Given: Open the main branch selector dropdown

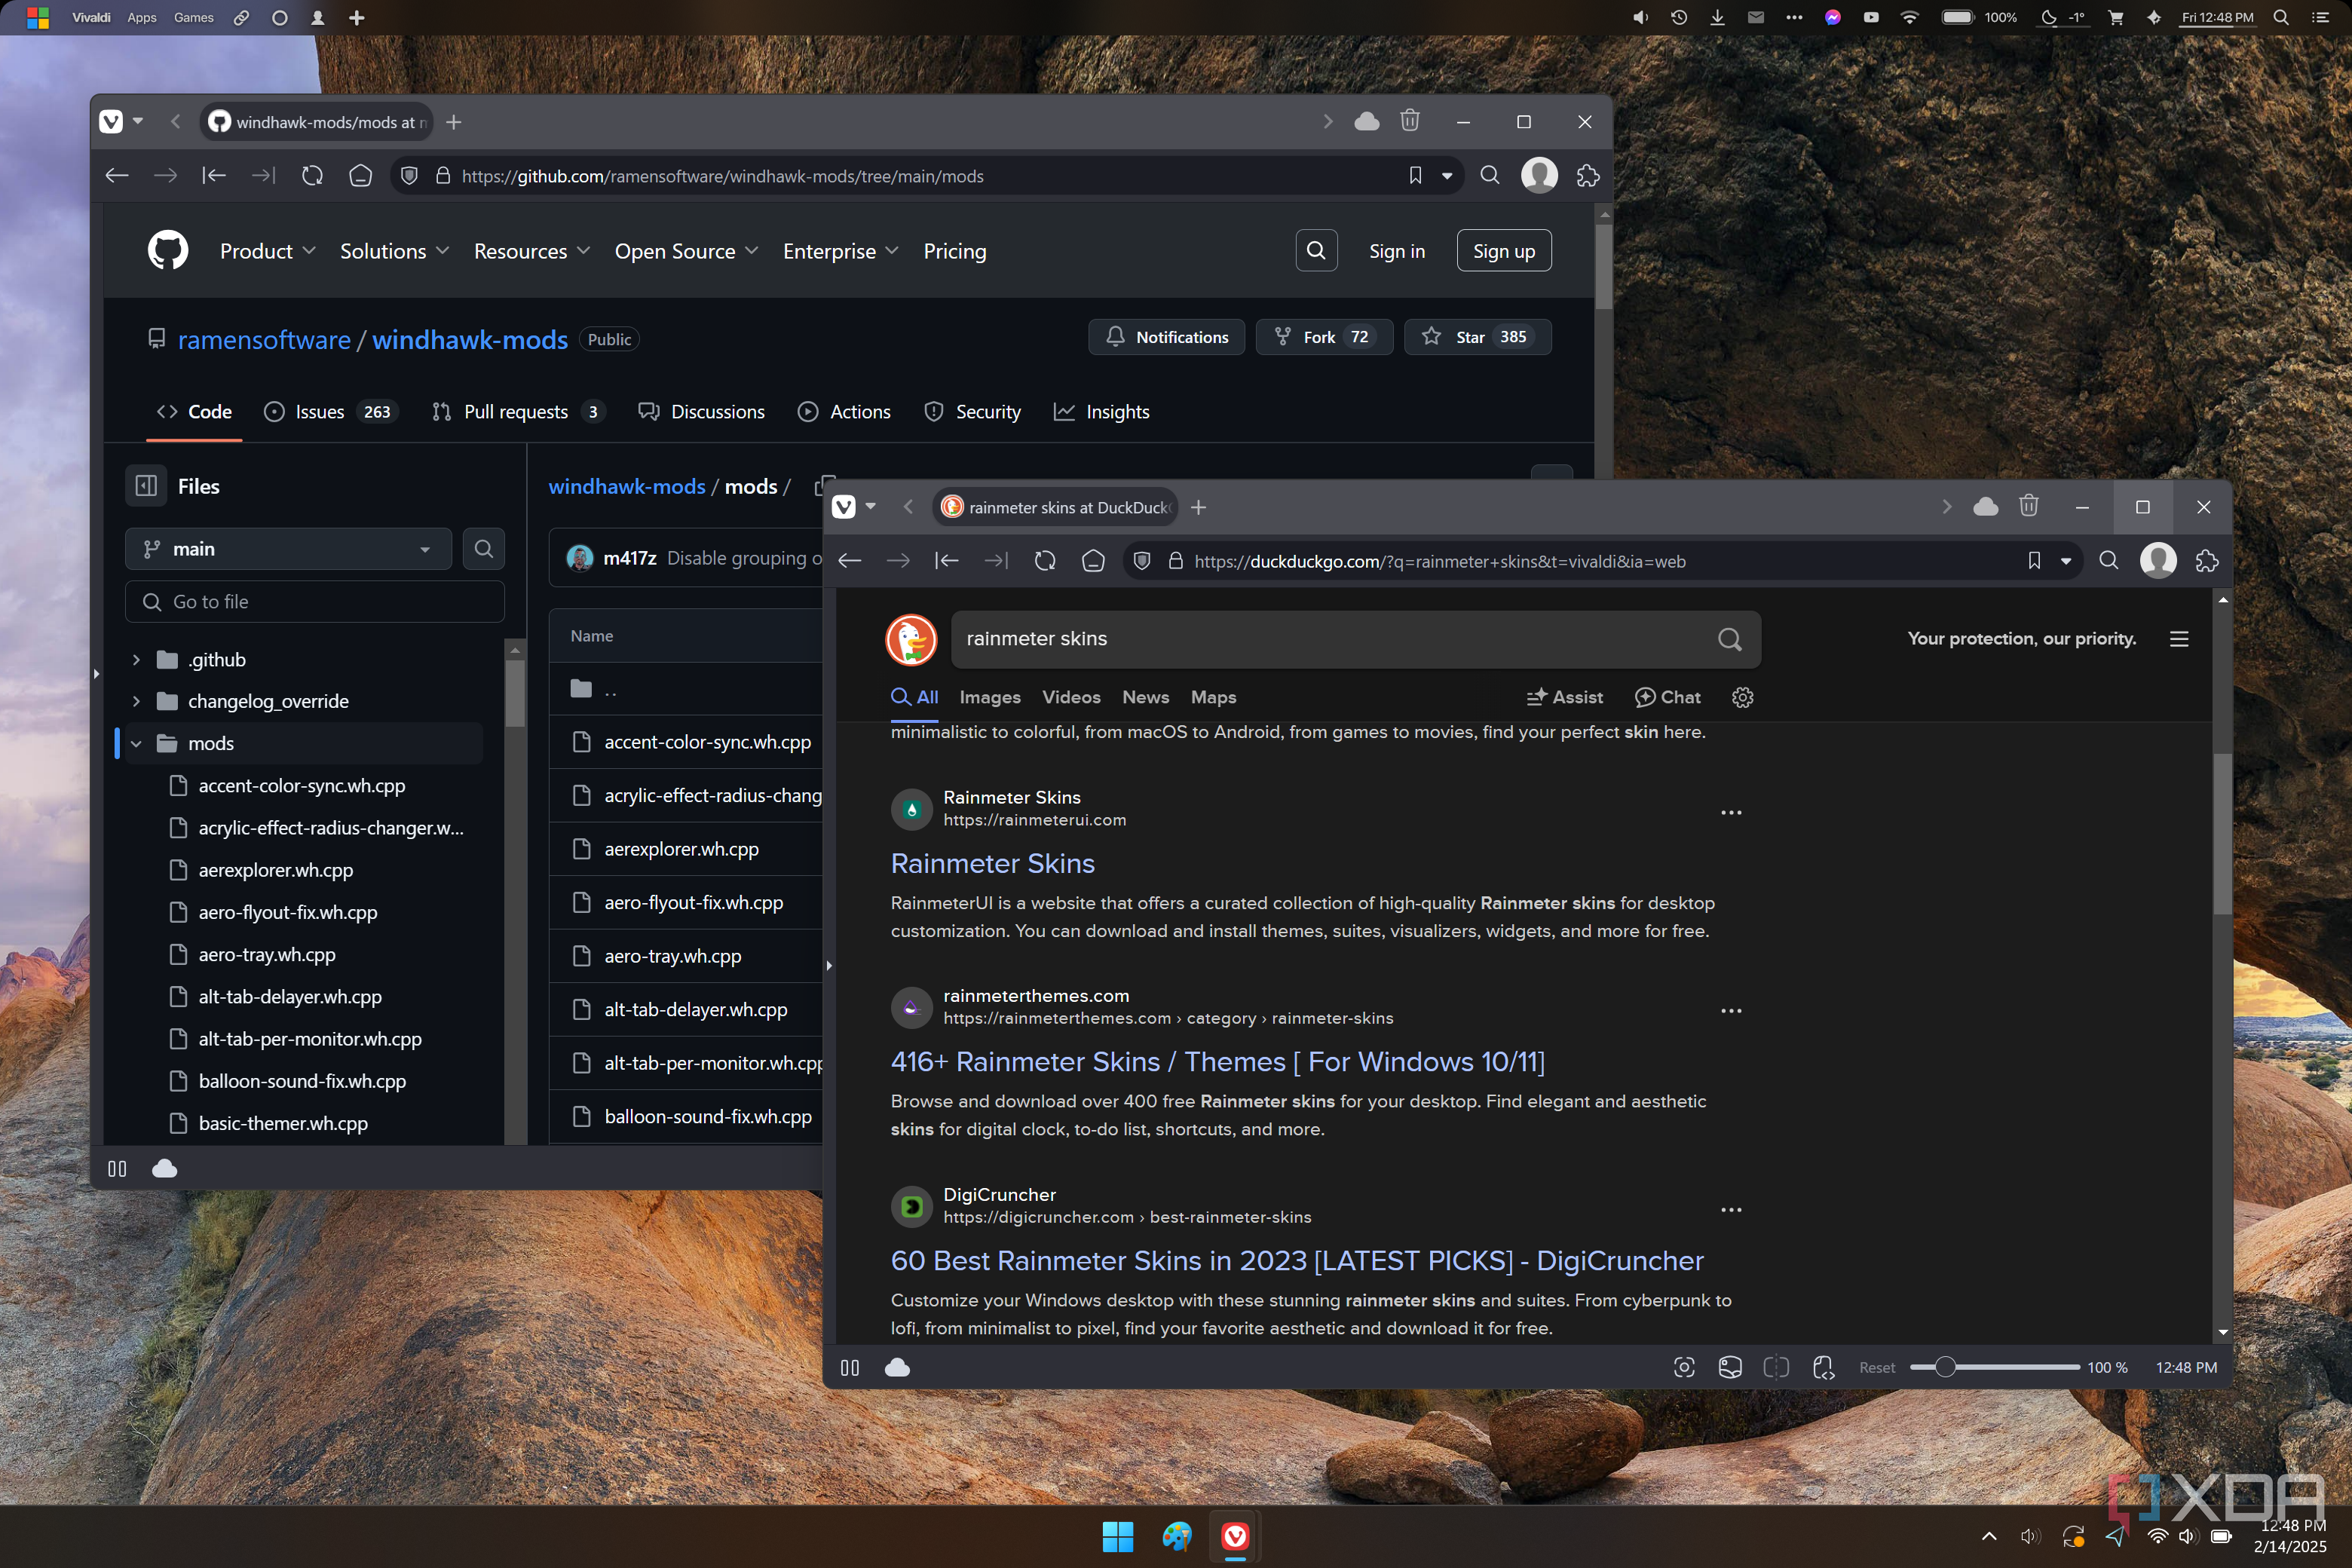Looking at the screenshot, I should [288, 548].
